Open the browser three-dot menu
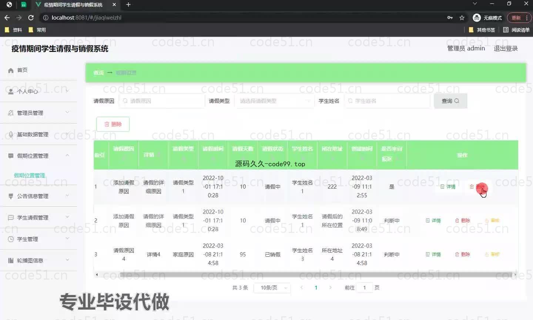 [527, 18]
